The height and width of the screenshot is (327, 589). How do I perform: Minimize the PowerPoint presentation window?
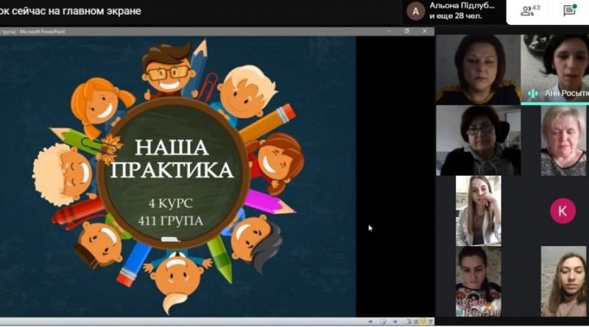click(389, 31)
